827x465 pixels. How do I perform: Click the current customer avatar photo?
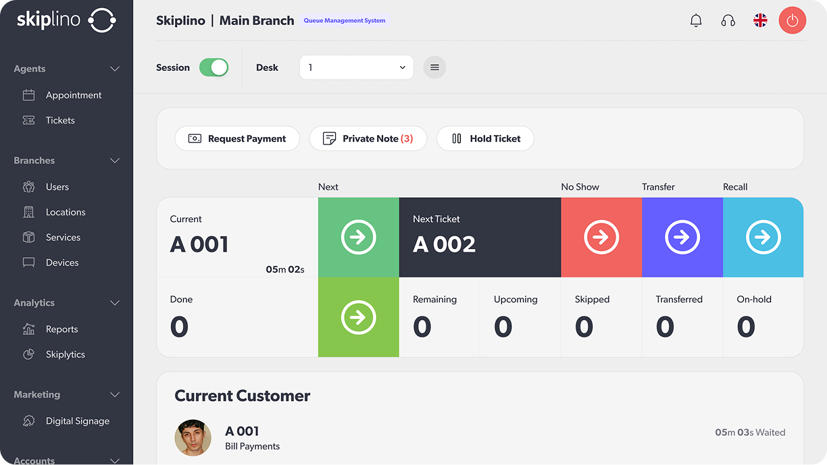[193, 438]
